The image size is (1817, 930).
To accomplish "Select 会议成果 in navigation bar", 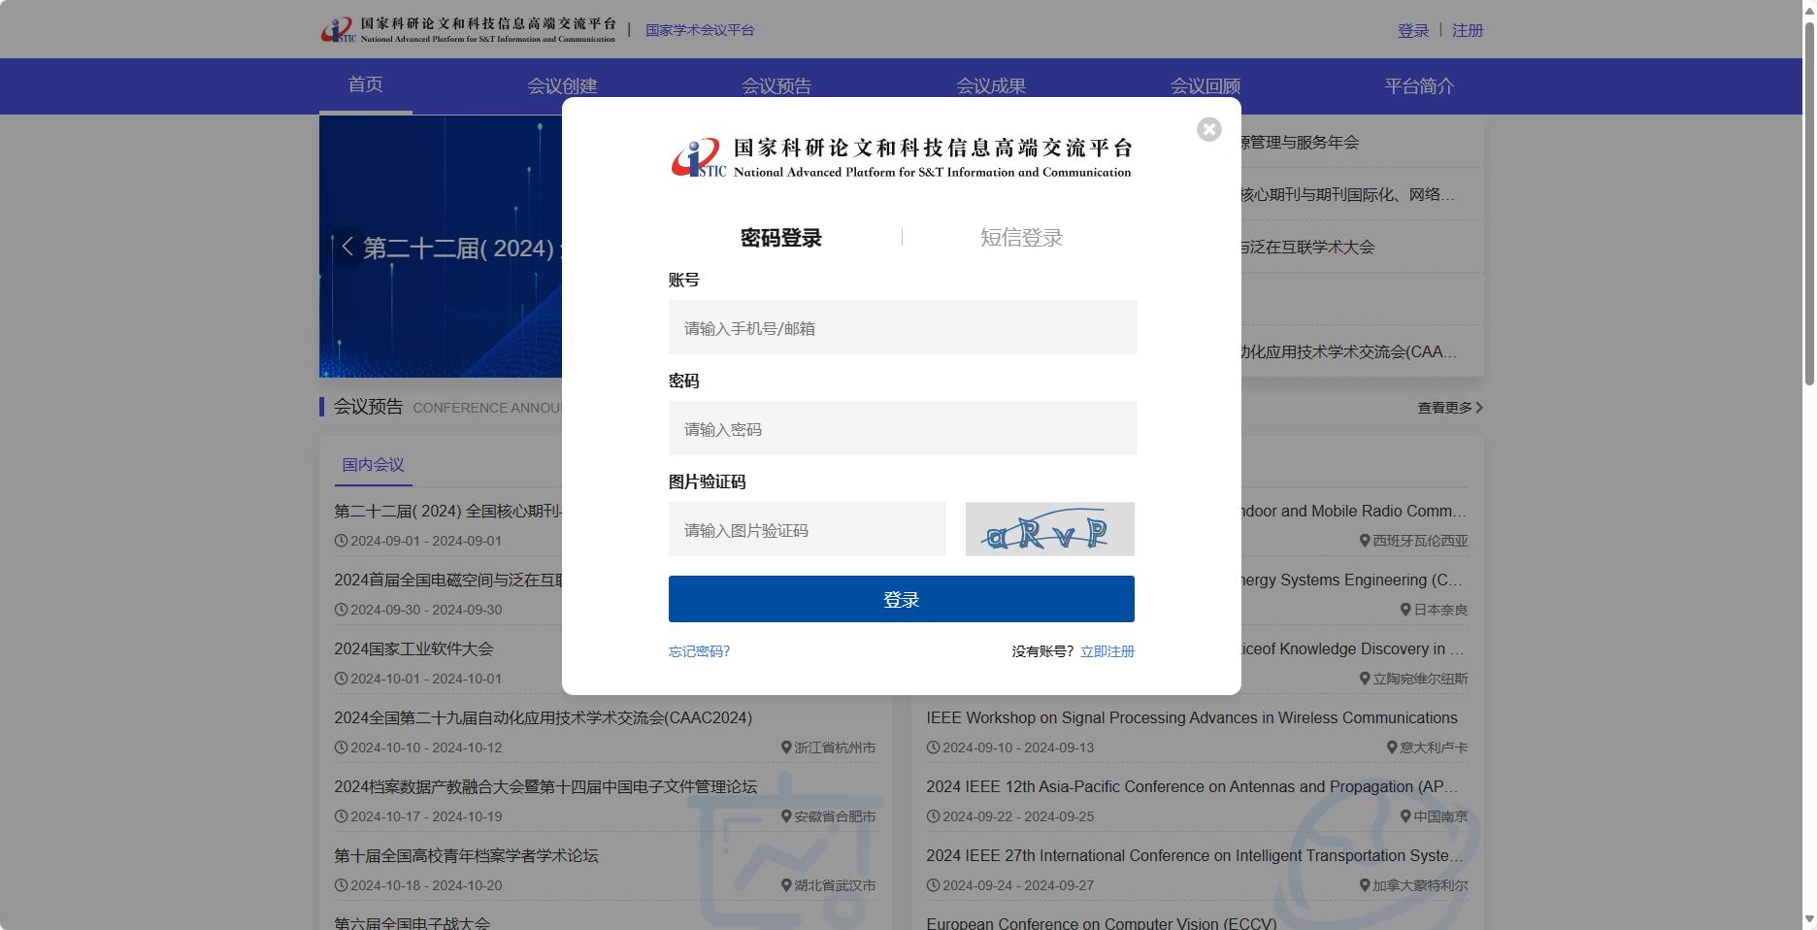I will (x=991, y=86).
